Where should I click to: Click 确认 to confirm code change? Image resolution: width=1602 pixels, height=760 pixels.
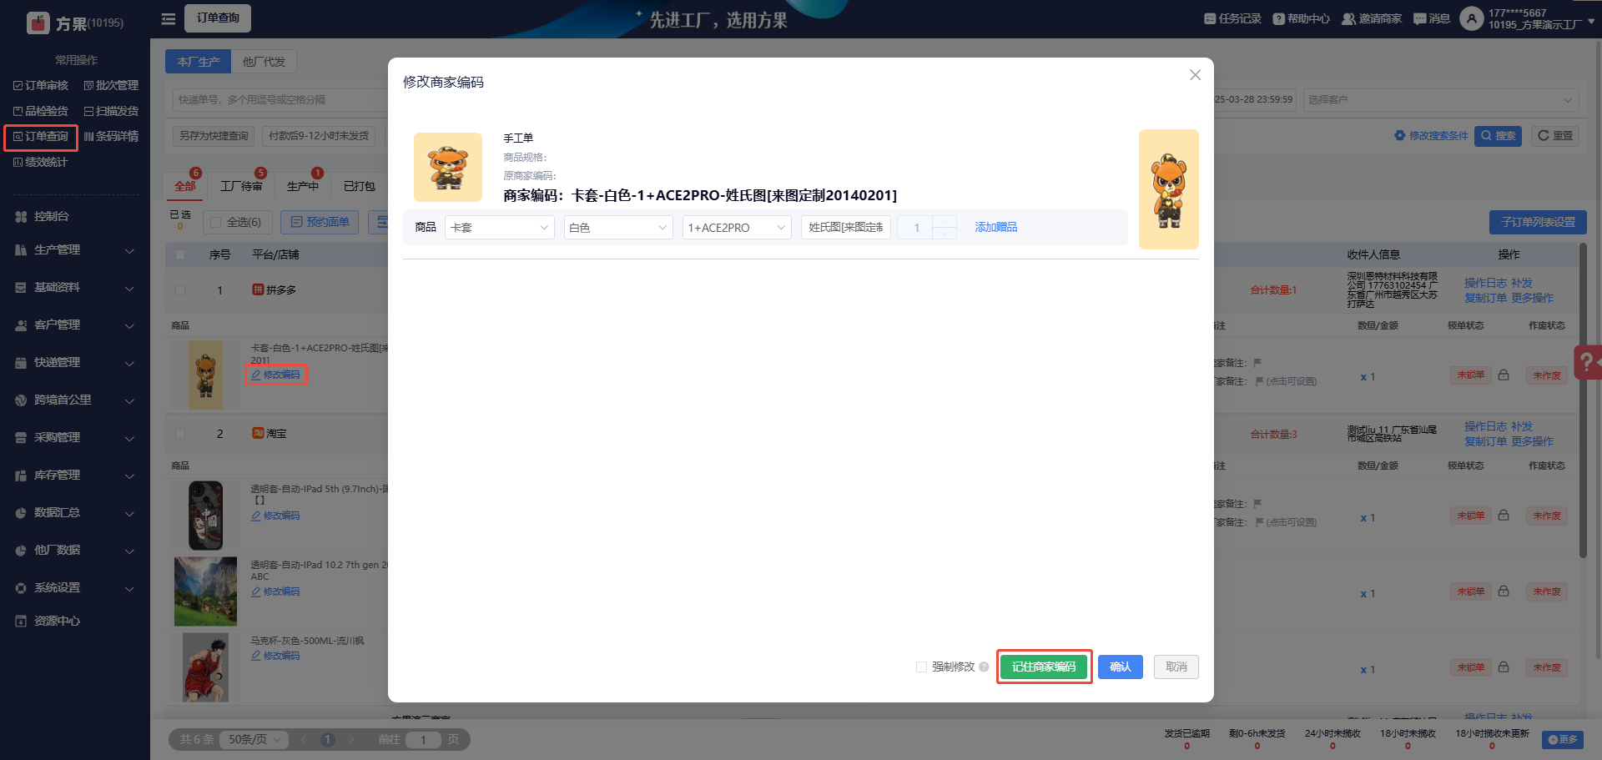pos(1121,667)
